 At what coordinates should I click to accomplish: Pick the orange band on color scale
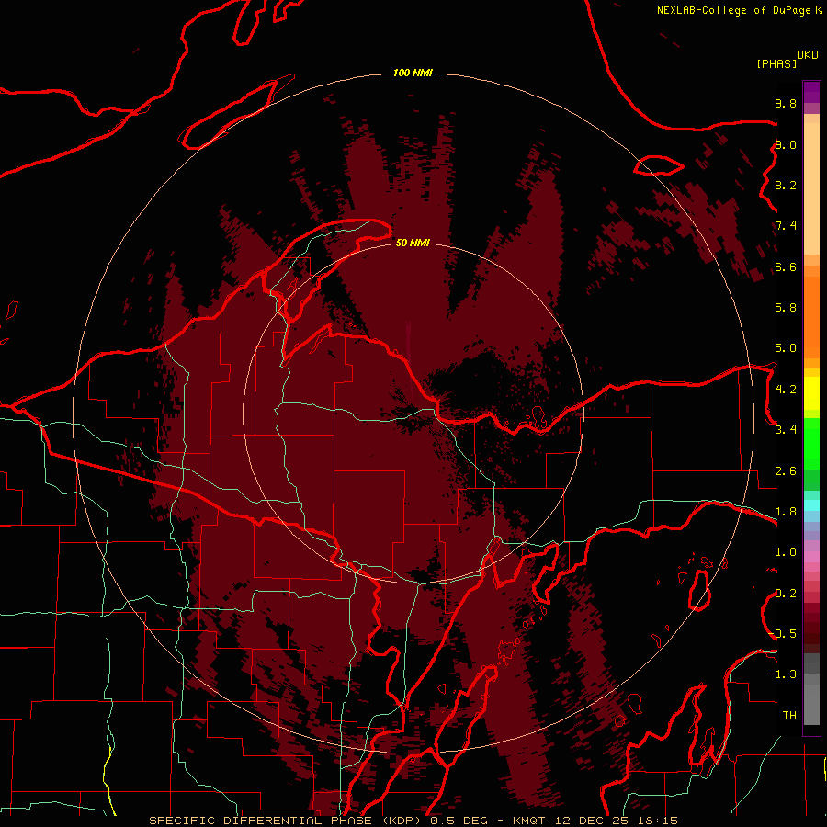pyautogui.click(x=811, y=317)
